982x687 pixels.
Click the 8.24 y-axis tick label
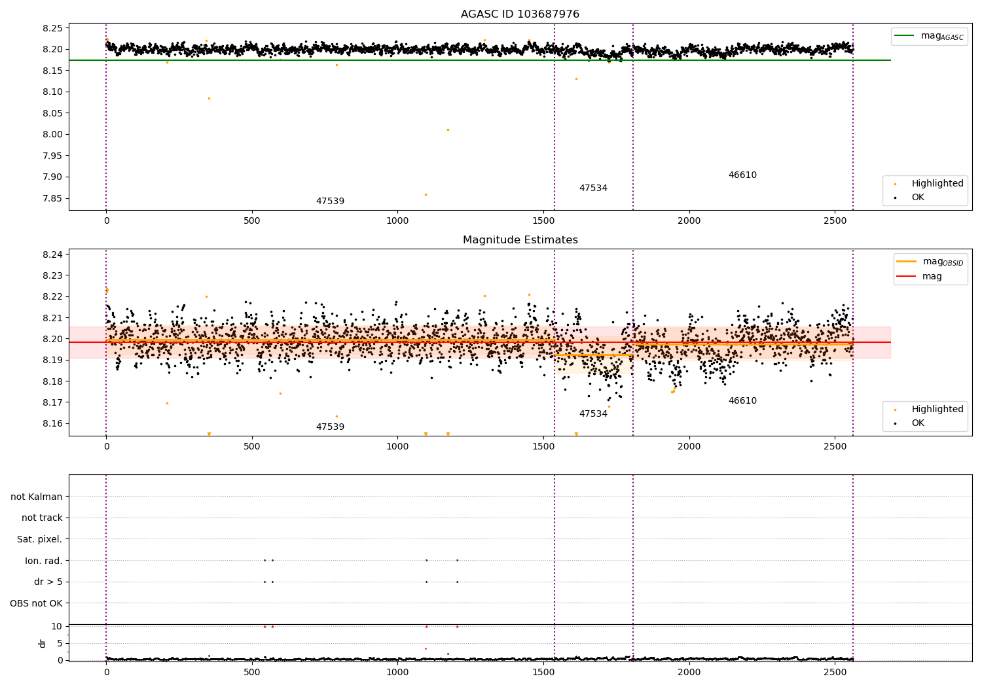(52, 255)
